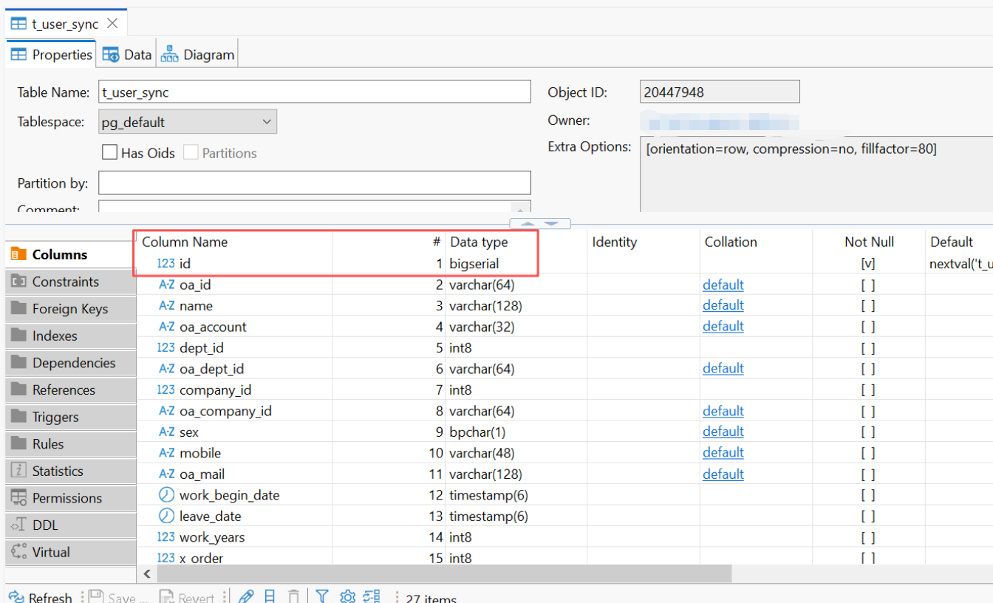Viewport: 993px width, 603px height.
Task: Open the gear settings icon in bottom toolbar
Action: 348,596
